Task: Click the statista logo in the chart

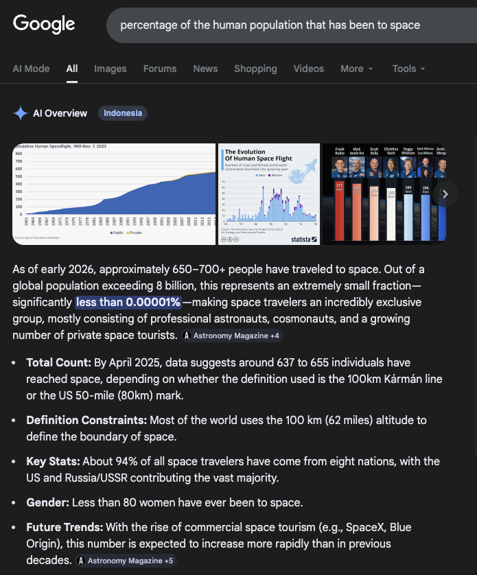Action: click(304, 239)
